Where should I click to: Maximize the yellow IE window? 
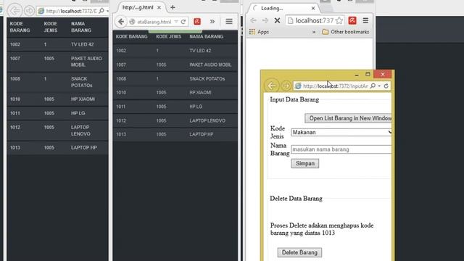pyautogui.click(x=368, y=74)
